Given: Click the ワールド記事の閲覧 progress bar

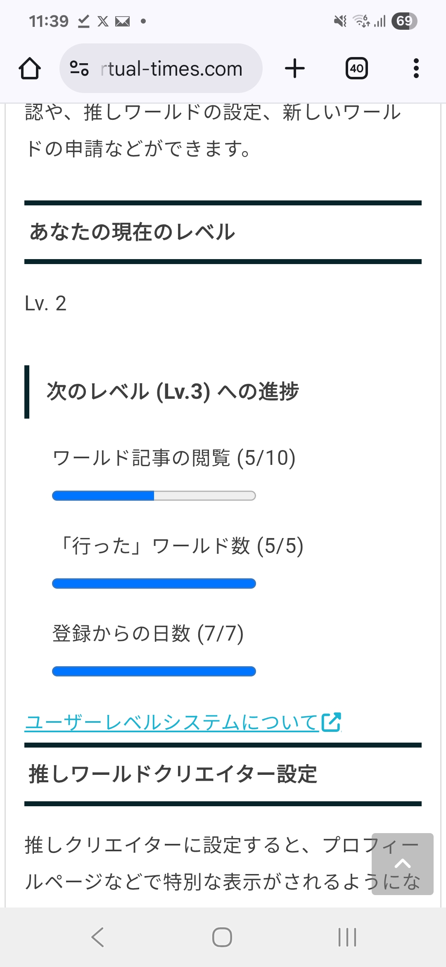Looking at the screenshot, I should [x=154, y=495].
